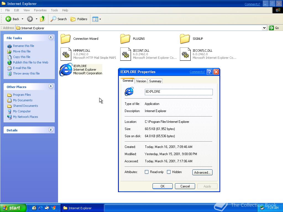Click Throw away this file task
The width and height of the screenshot is (283, 212).
[26, 73]
